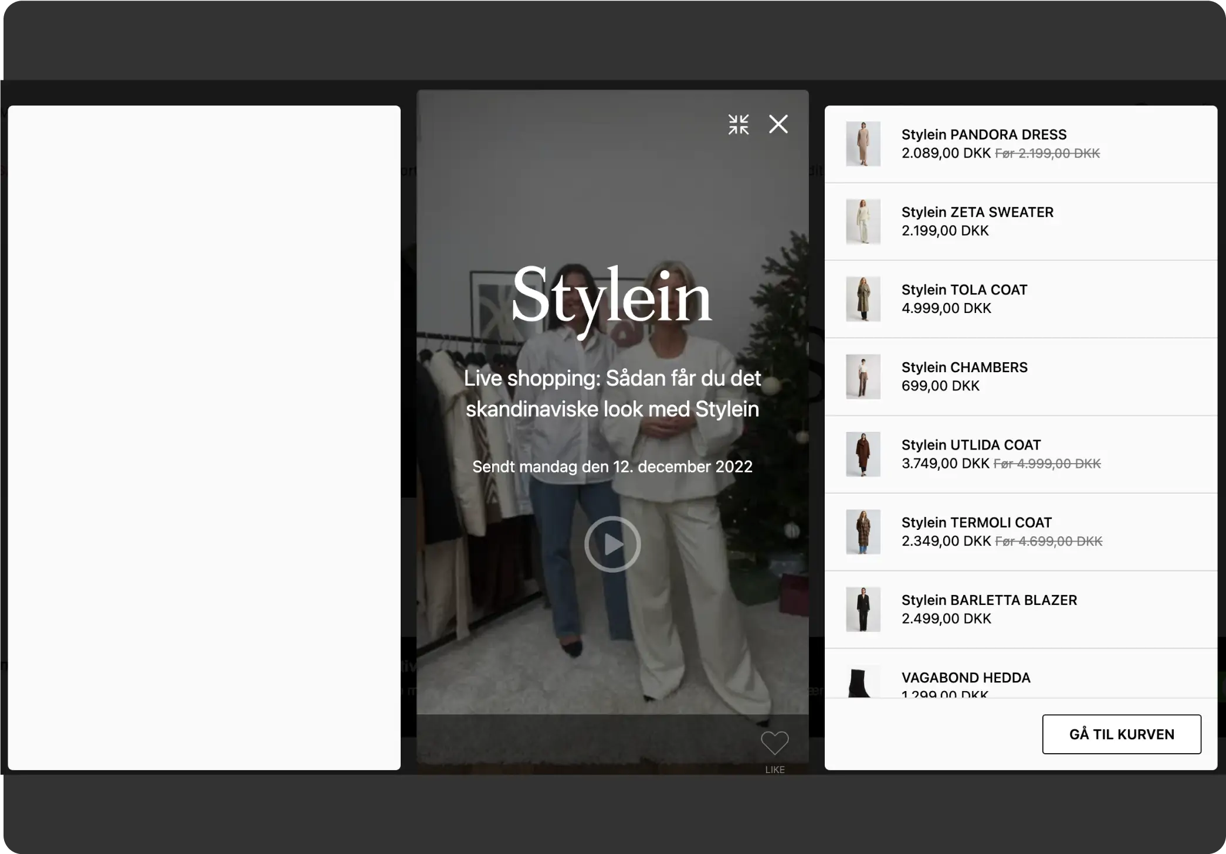Click the price '2.499,00 DKK'
Image resolution: width=1226 pixels, height=854 pixels.
(x=946, y=618)
